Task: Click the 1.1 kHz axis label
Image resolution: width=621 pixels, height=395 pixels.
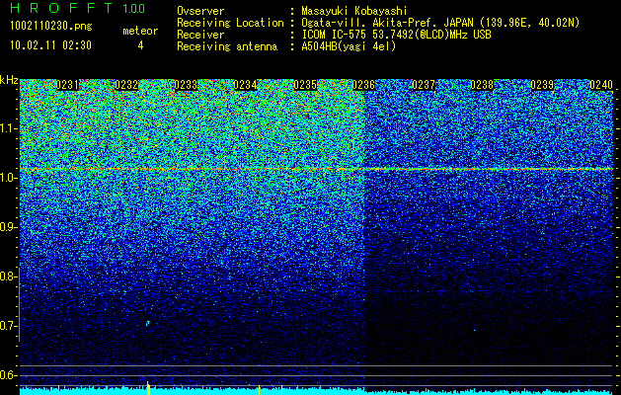Action: (x=8, y=128)
